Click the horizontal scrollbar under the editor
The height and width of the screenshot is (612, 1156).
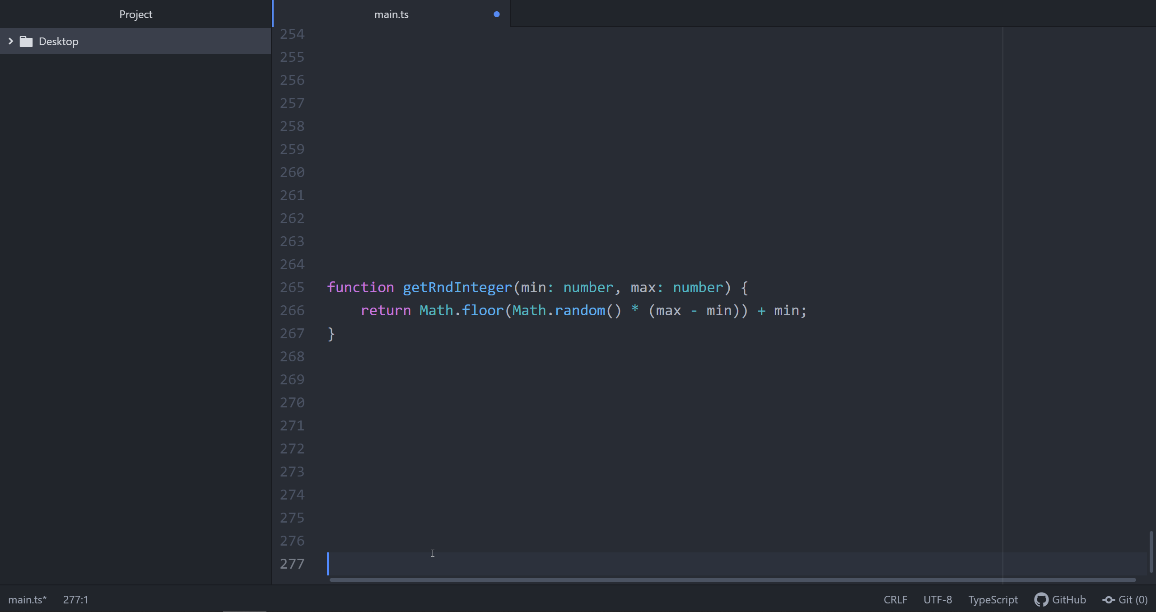[732, 579]
